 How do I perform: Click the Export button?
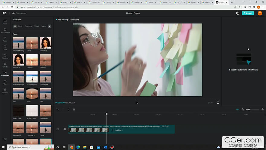248,13
